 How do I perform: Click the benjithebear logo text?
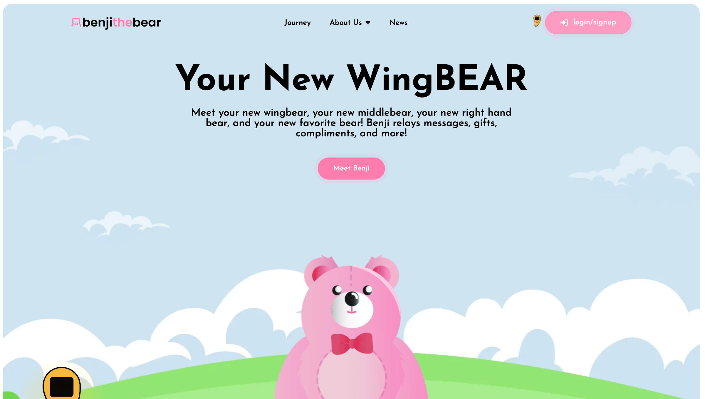pos(122,23)
